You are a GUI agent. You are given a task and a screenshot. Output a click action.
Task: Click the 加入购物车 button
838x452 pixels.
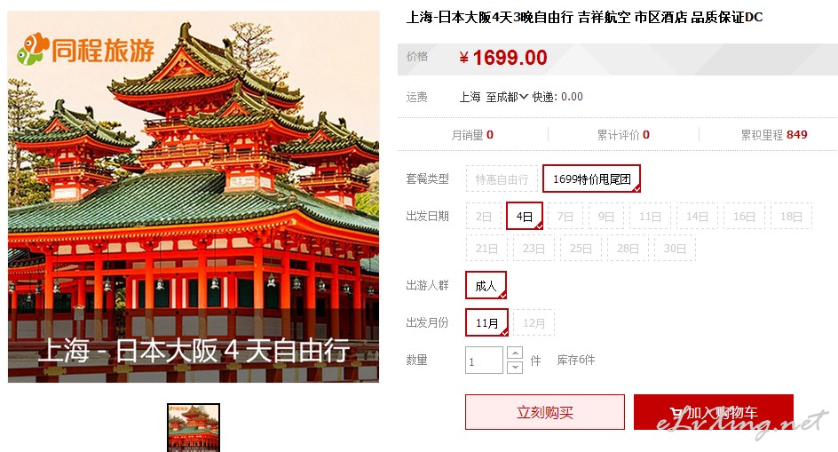click(x=714, y=412)
